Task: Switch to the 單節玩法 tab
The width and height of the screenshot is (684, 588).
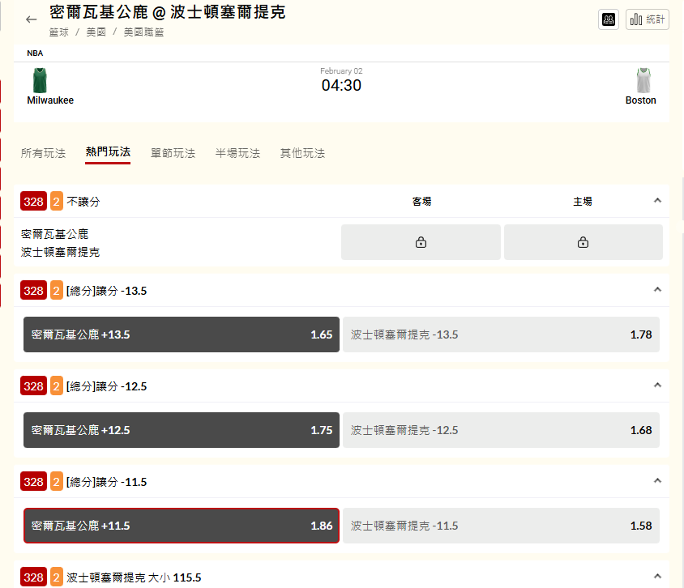Action: tap(173, 153)
